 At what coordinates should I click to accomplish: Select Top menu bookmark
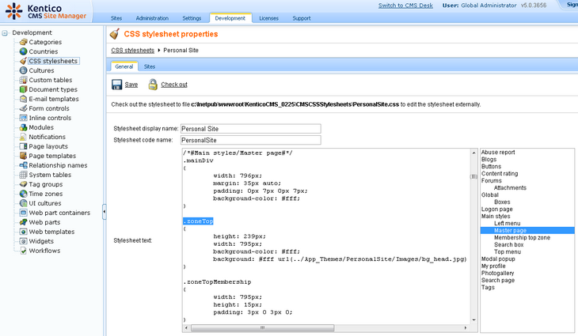508,251
